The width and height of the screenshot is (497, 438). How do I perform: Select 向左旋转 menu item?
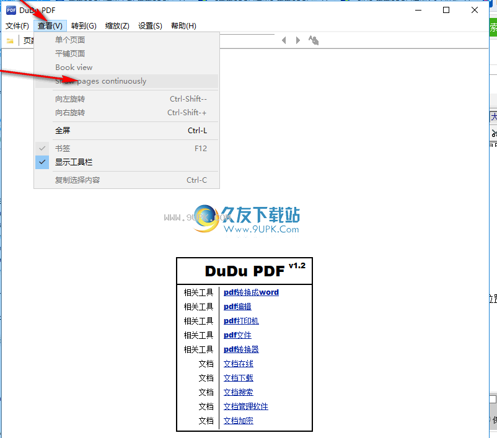[127, 99]
